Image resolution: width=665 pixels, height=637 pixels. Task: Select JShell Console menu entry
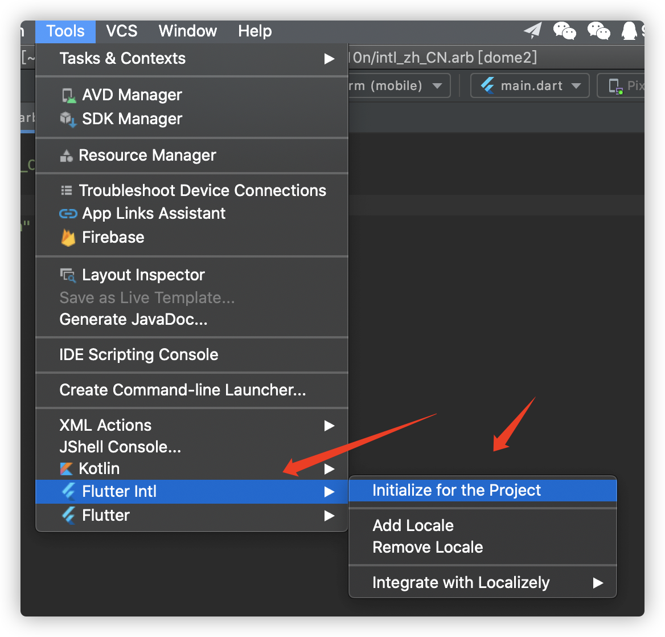pos(192,447)
